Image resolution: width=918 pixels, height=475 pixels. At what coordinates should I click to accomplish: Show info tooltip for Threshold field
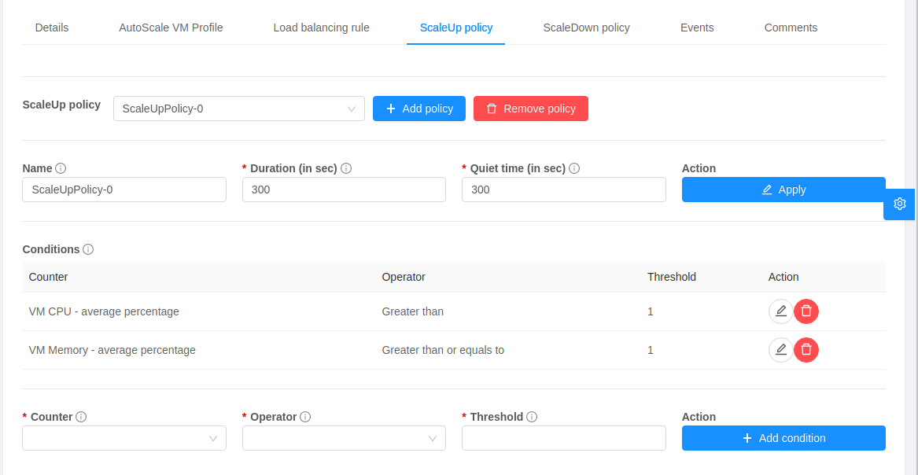[x=532, y=417]
